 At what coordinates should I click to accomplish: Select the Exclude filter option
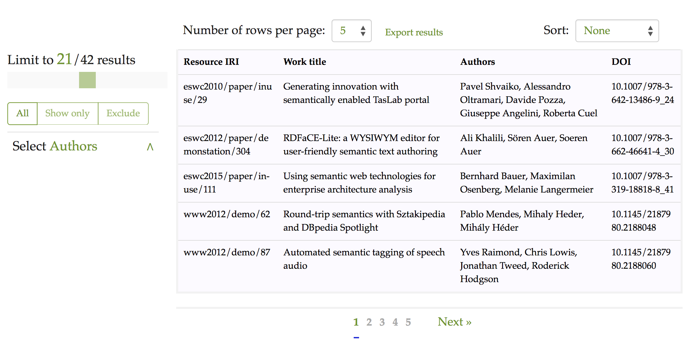pos(123,113)
